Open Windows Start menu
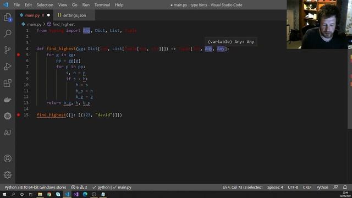Viewport: 352px width, 198px height. coord(4,194)
